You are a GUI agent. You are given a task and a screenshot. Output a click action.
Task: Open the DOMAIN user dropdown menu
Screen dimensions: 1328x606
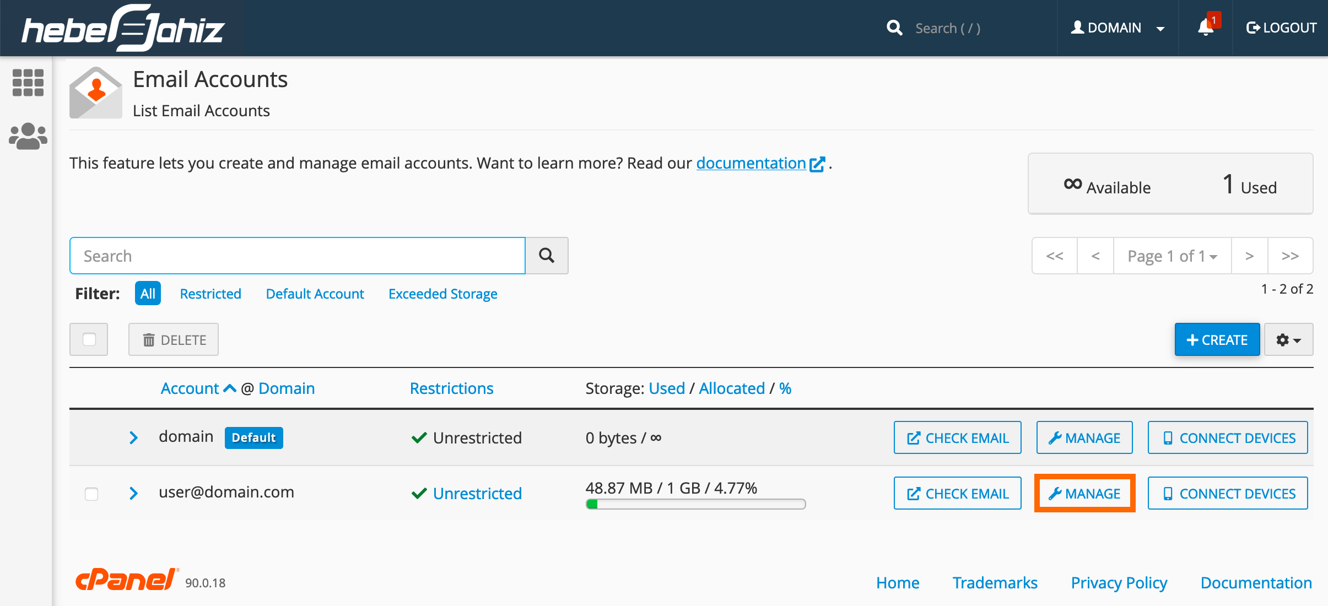pos(1118,28)
